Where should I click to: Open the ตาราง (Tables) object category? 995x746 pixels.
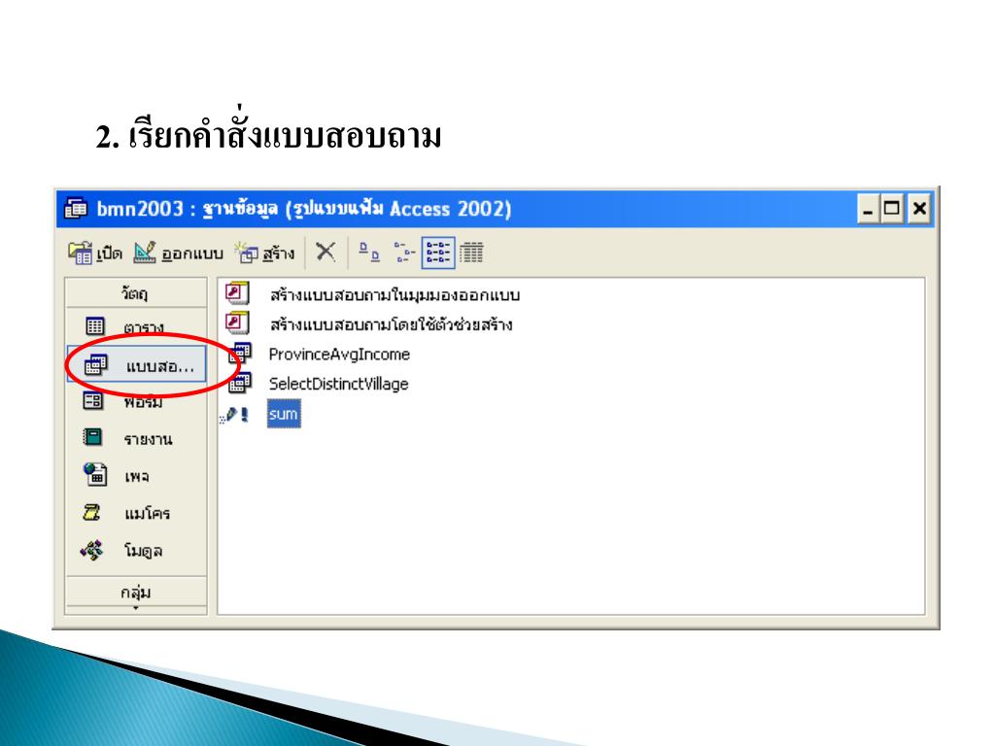pos(136,326)
